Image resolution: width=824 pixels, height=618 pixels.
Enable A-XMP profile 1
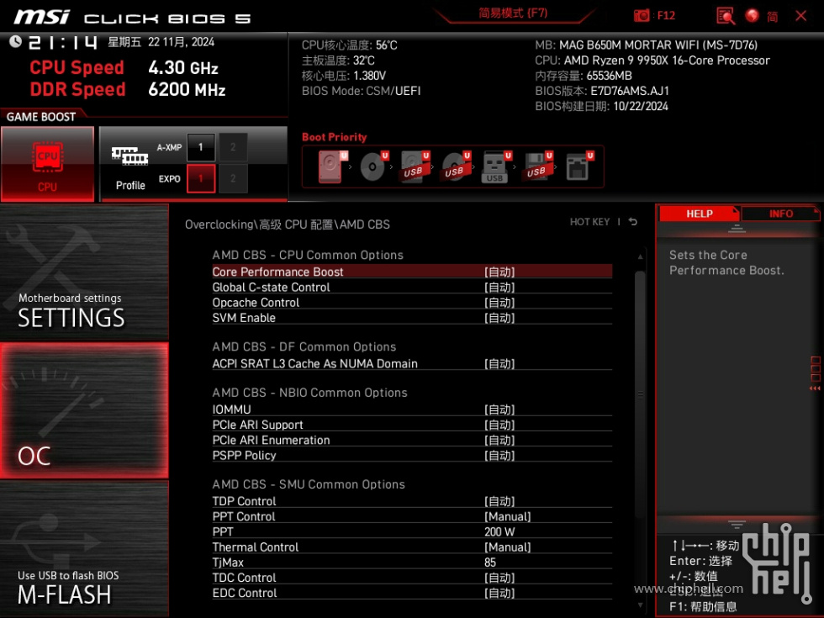201,147
